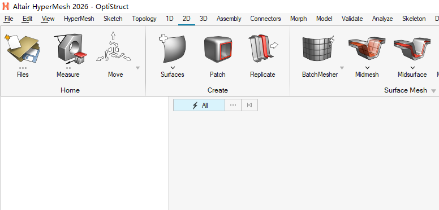Switch to the 3D ribbon tab

tap(204, 19)
